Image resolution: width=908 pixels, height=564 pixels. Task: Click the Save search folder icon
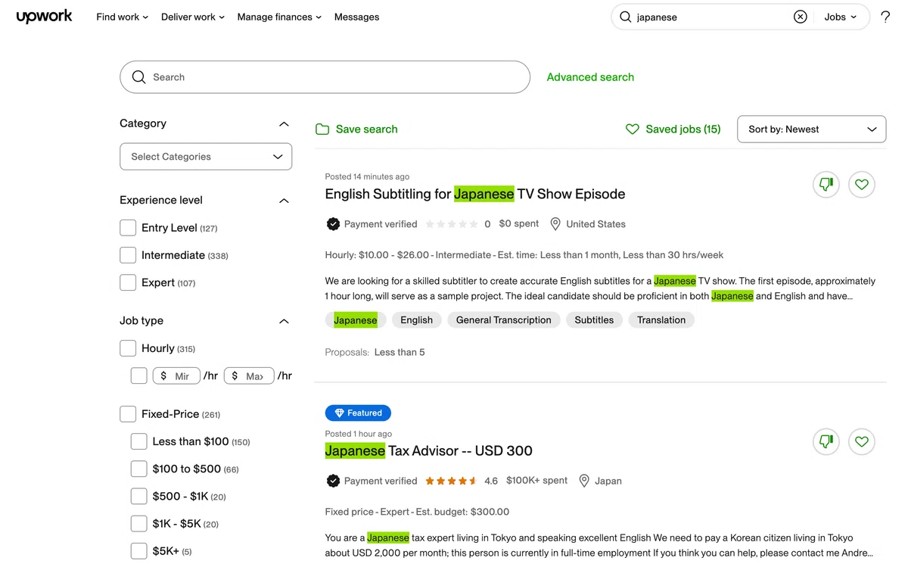pyautogui.click(x=322, y=129)
